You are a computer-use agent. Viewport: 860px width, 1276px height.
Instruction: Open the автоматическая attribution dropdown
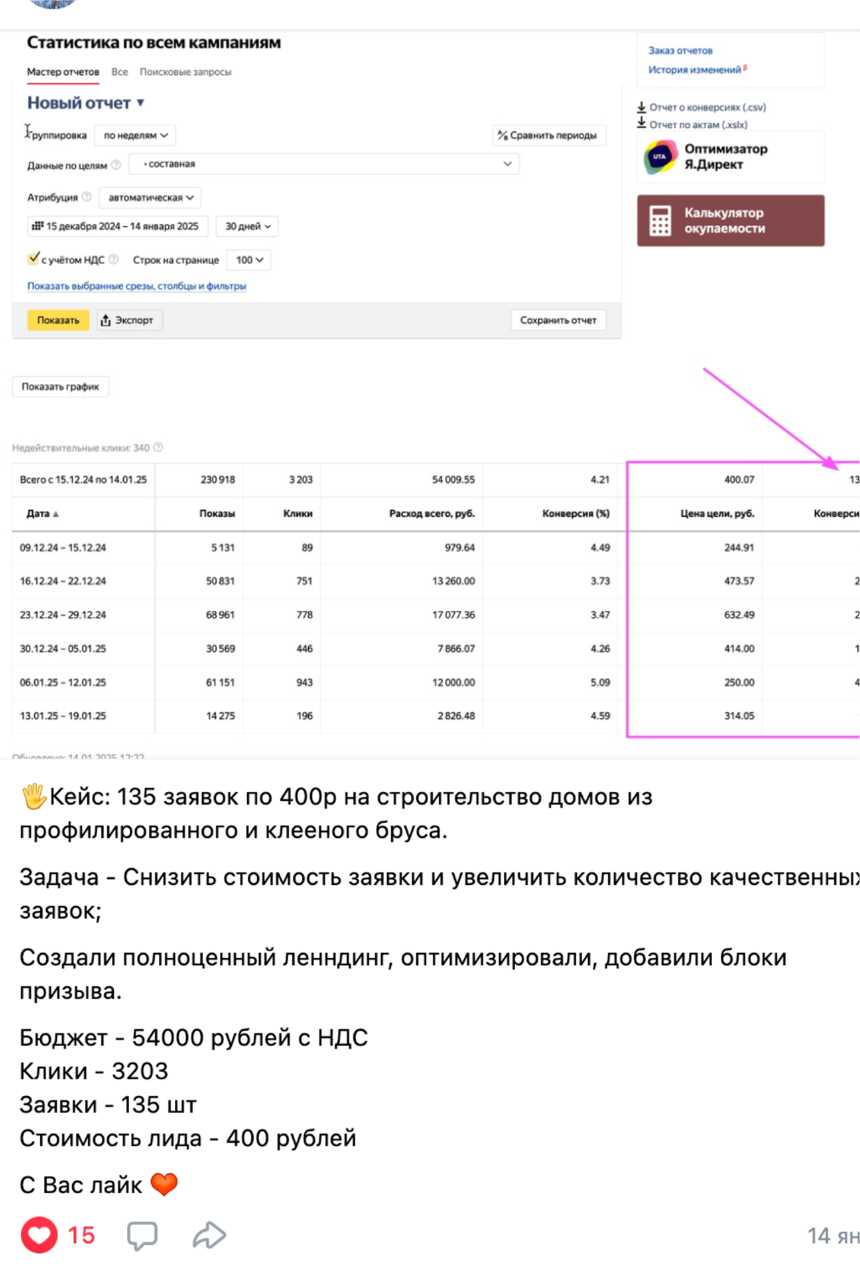150,198
